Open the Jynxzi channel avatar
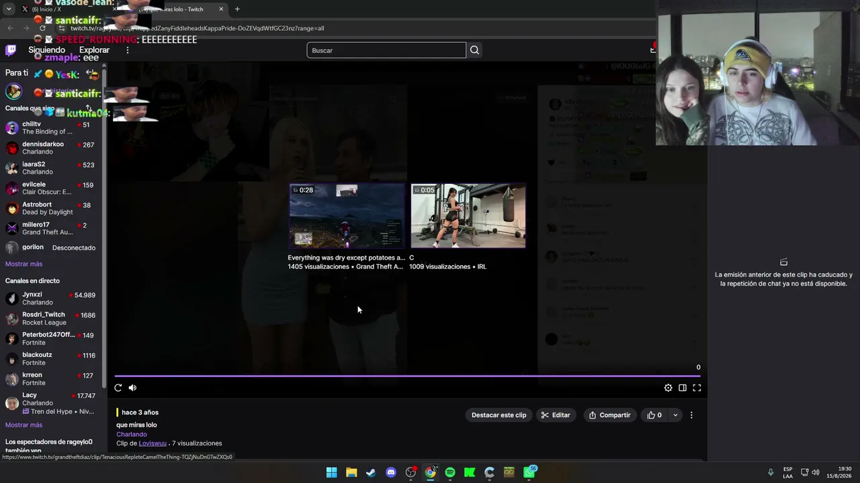Image resolution: width=860 pixels, height=483 pixels. [11, 299]
